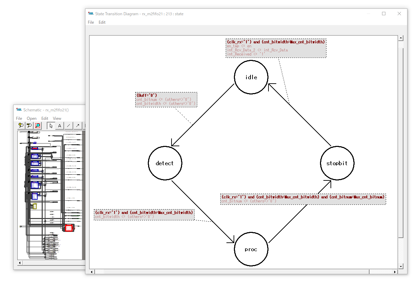Click the zoom out magnifier icon
Screen dimensions: 420x283
pyautogui.click(x=29, y=126)
